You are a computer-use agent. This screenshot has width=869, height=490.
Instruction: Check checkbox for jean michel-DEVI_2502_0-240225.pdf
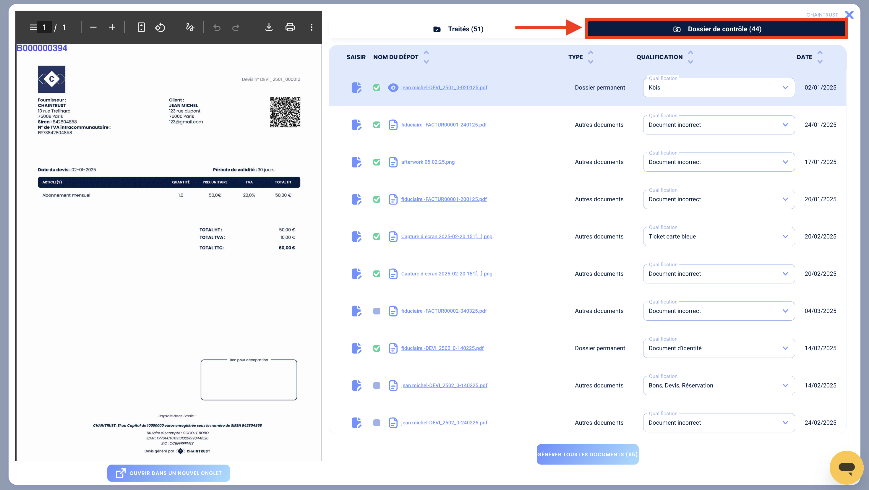(377, 423)
